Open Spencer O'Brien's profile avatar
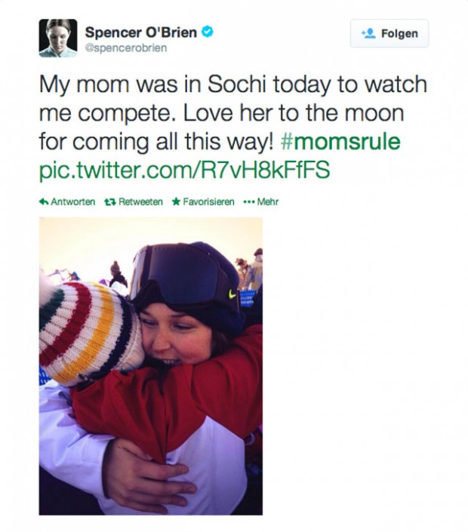This screenshot has width=468, height=532. [58, 38]
